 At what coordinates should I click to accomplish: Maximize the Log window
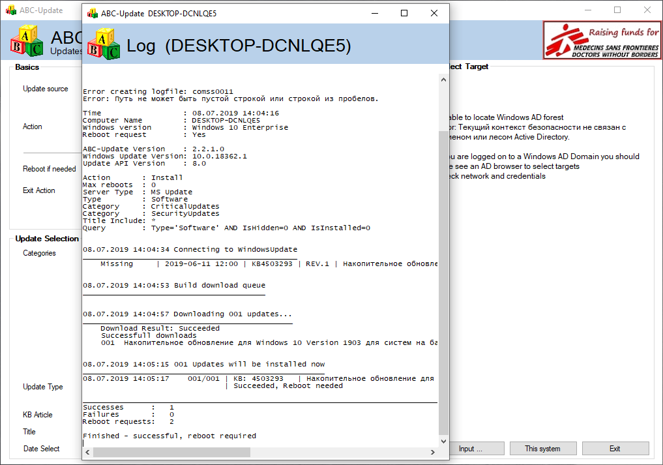click(404, 14)
